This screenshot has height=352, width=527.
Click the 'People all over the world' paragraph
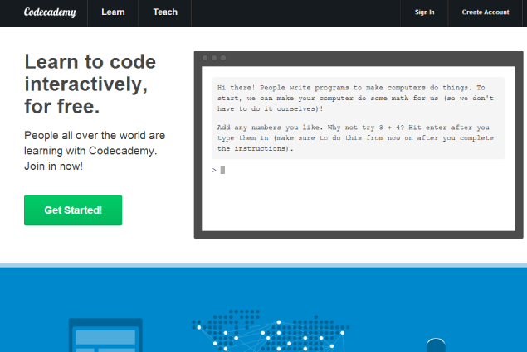(x=95, y=151)
